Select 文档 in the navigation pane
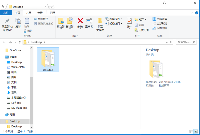This screenshot has height=135, width=200. tap(12, 82)
